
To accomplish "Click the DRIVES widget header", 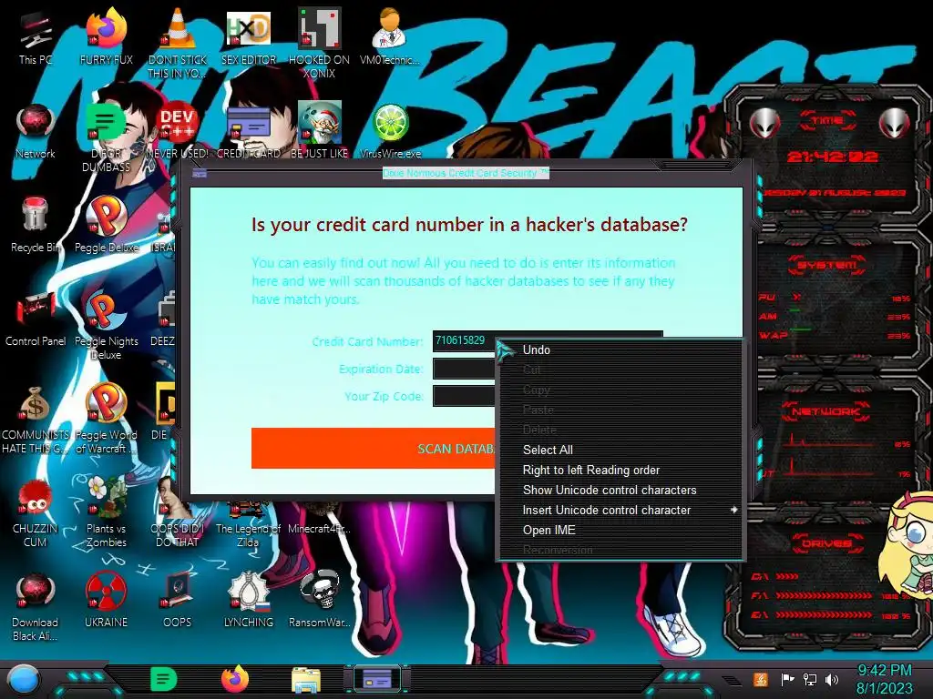I will pos(826,543).
